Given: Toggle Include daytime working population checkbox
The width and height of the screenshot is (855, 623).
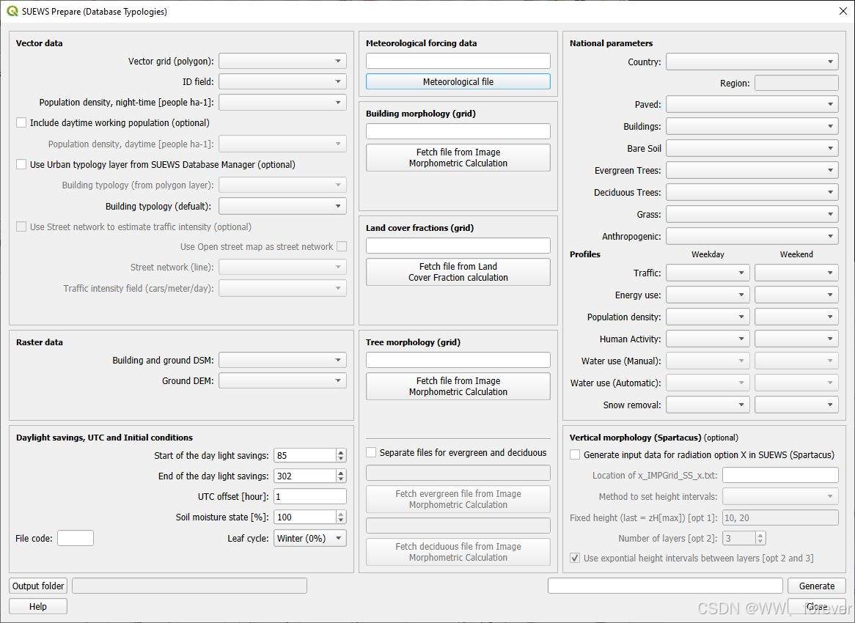Looking at the screenshot, I should click(x=21, y=122).
